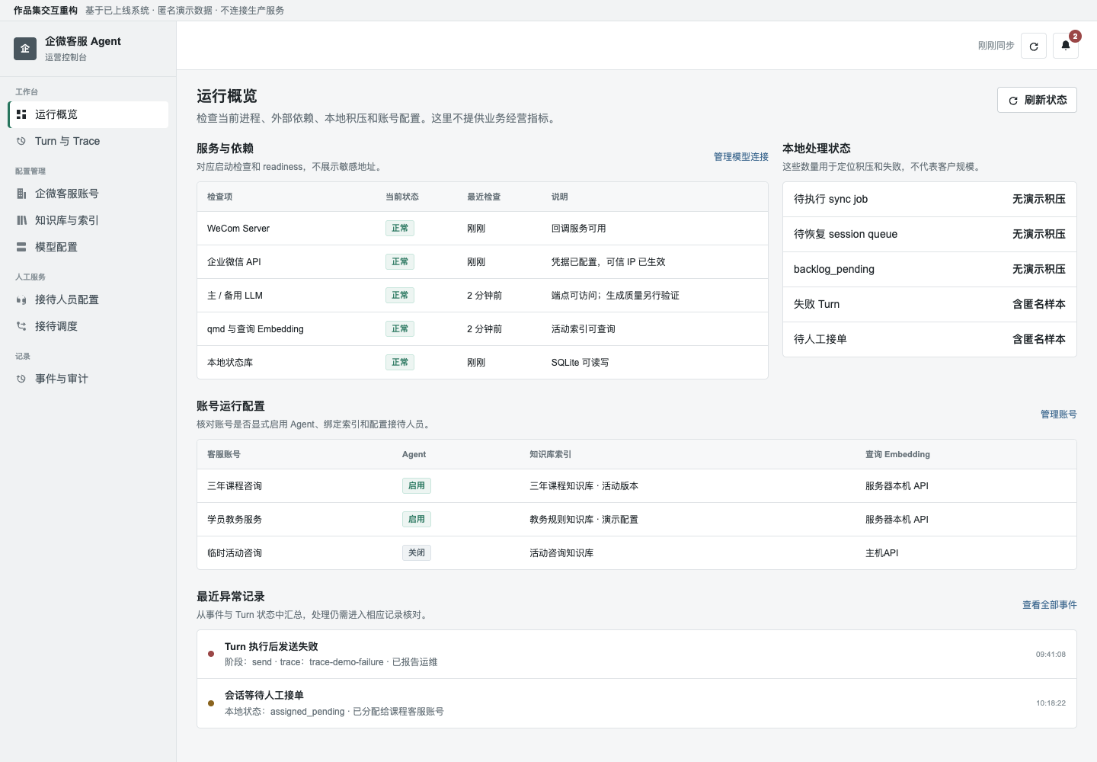Click the refresh sync icon button in header
1097x762 pixels.
pyautogui.click(x=1034, y=46)
